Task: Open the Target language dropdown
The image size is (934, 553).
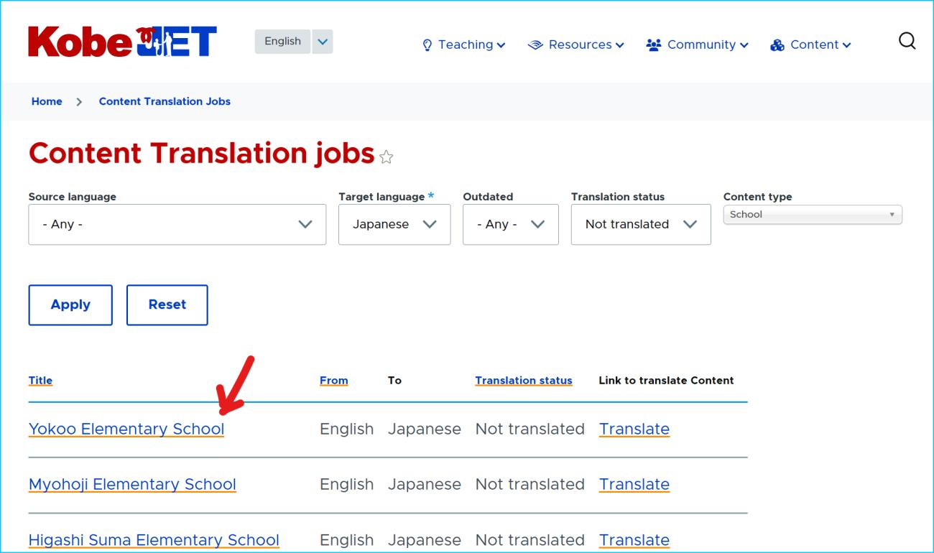Action: tap(394, 225)
